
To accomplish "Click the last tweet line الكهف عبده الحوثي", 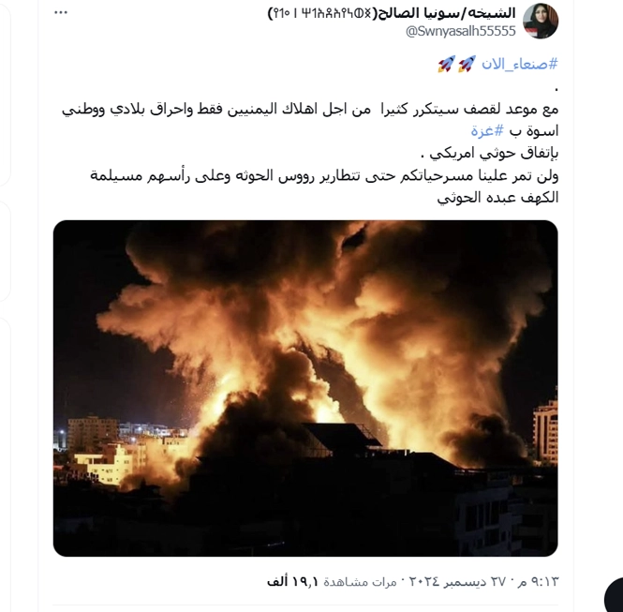I will coord(497,197).
